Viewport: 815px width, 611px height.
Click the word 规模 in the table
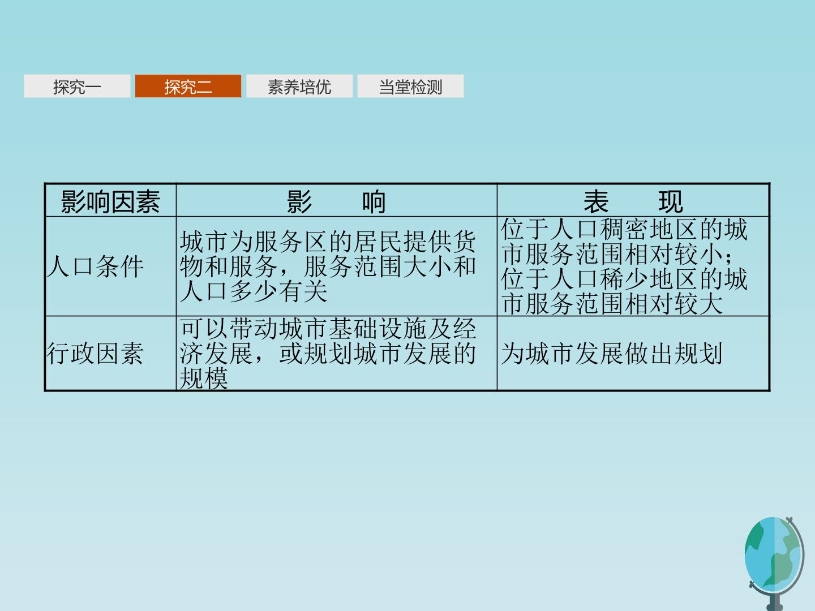tap(204, 378)
